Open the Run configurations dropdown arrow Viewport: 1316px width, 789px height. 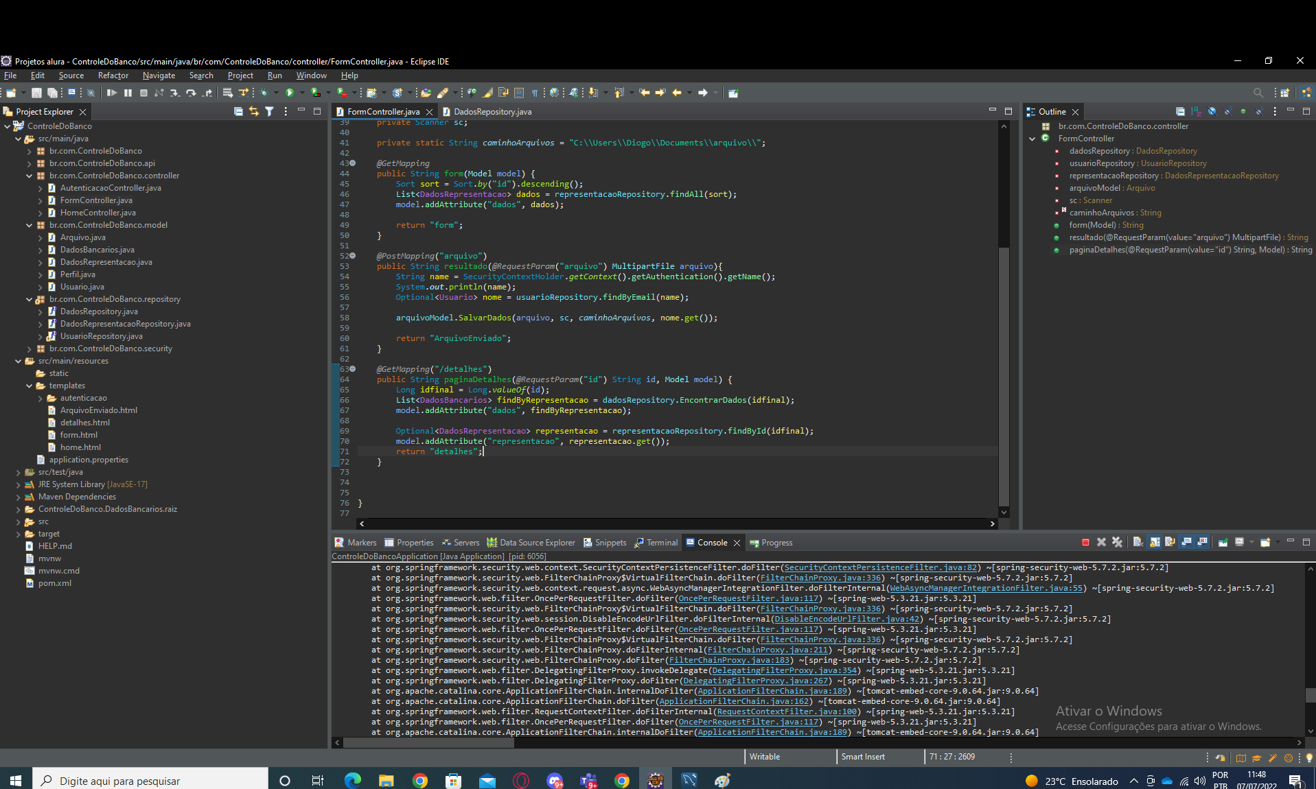point(302,93)
